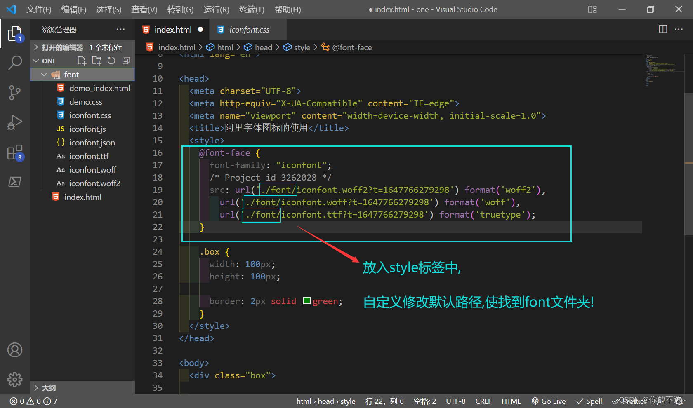The image size is (693, 408).
Task: Collapse all folders in explorer
Action: pyautogui.click(x=126, y=61)
